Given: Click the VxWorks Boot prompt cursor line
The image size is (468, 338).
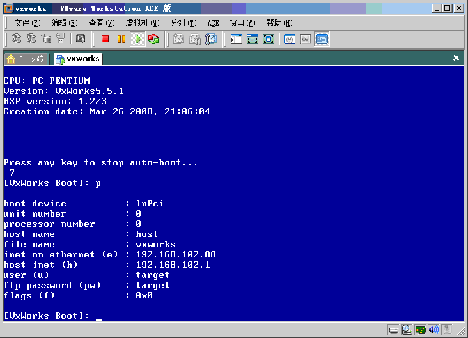Looking at the screenshot, I should point(52,316).
